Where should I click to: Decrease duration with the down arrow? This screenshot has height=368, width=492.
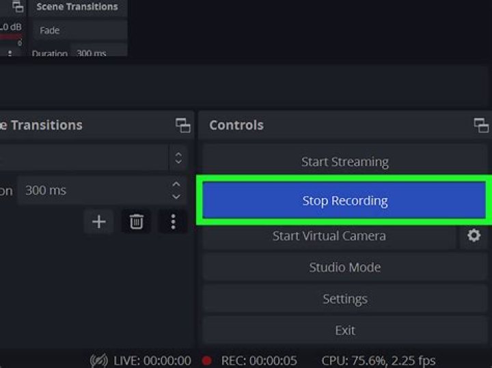point(176,197)
